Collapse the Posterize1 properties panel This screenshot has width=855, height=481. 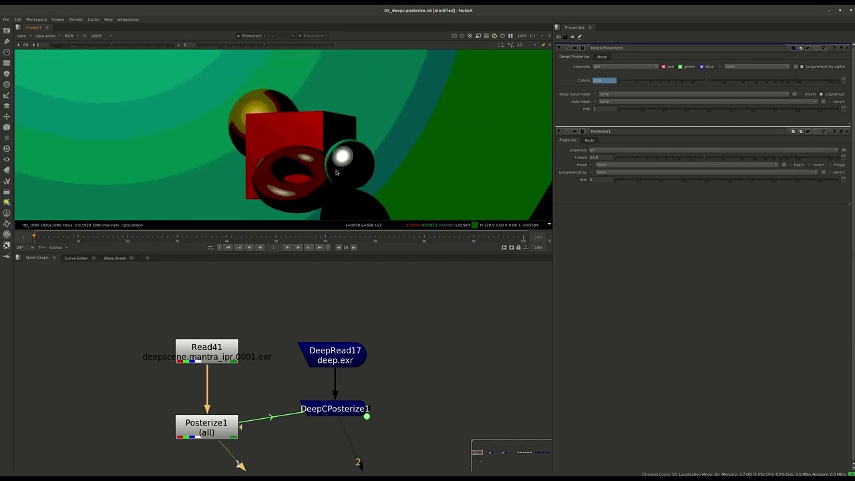[559, 132]
